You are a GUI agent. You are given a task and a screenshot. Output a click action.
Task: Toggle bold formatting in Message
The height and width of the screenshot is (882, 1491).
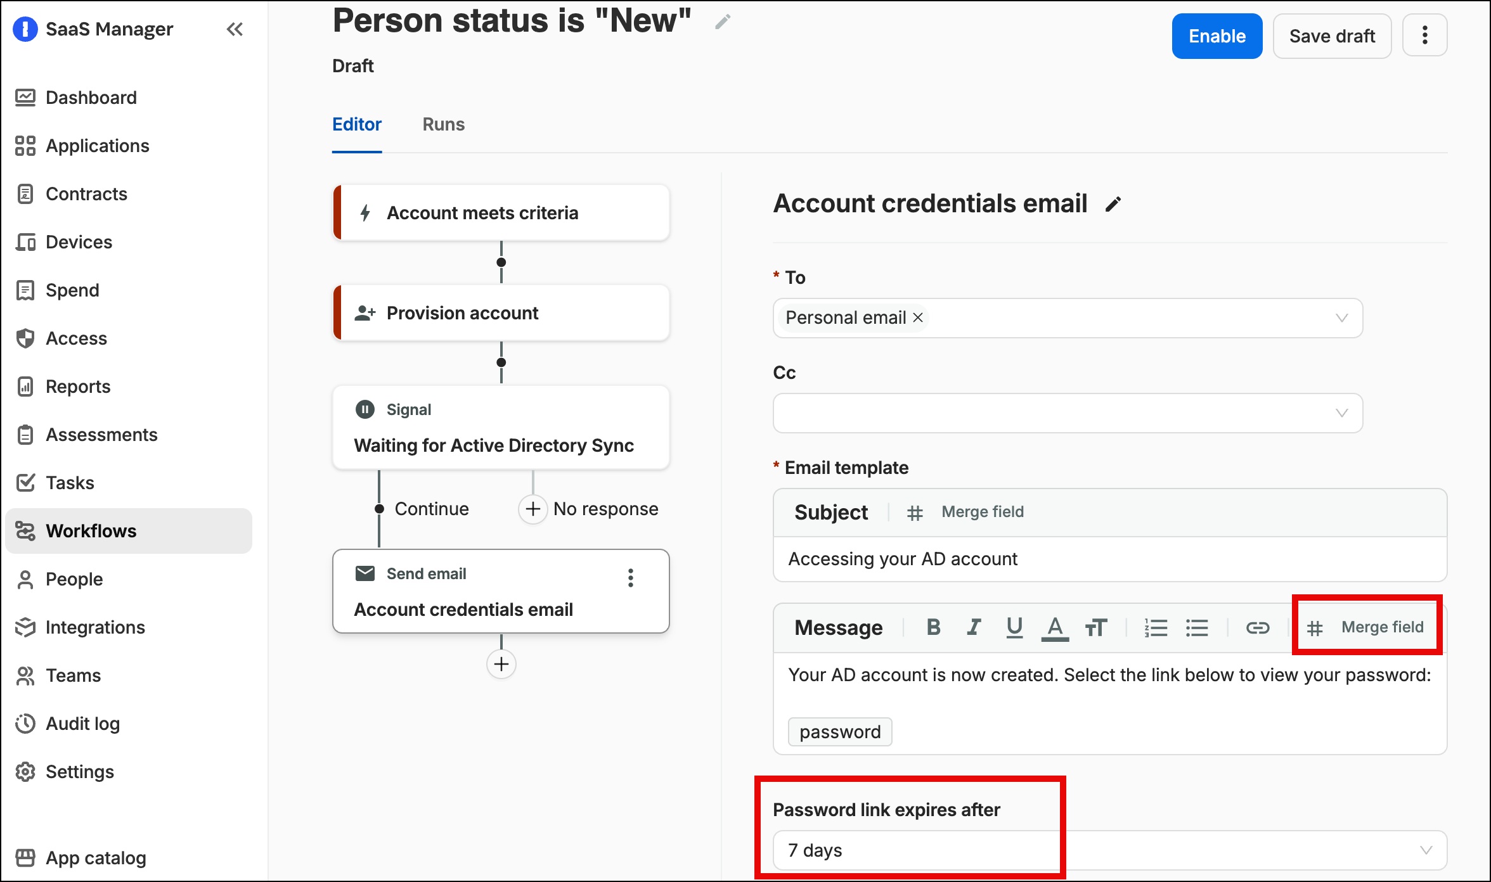coord(933,627)
